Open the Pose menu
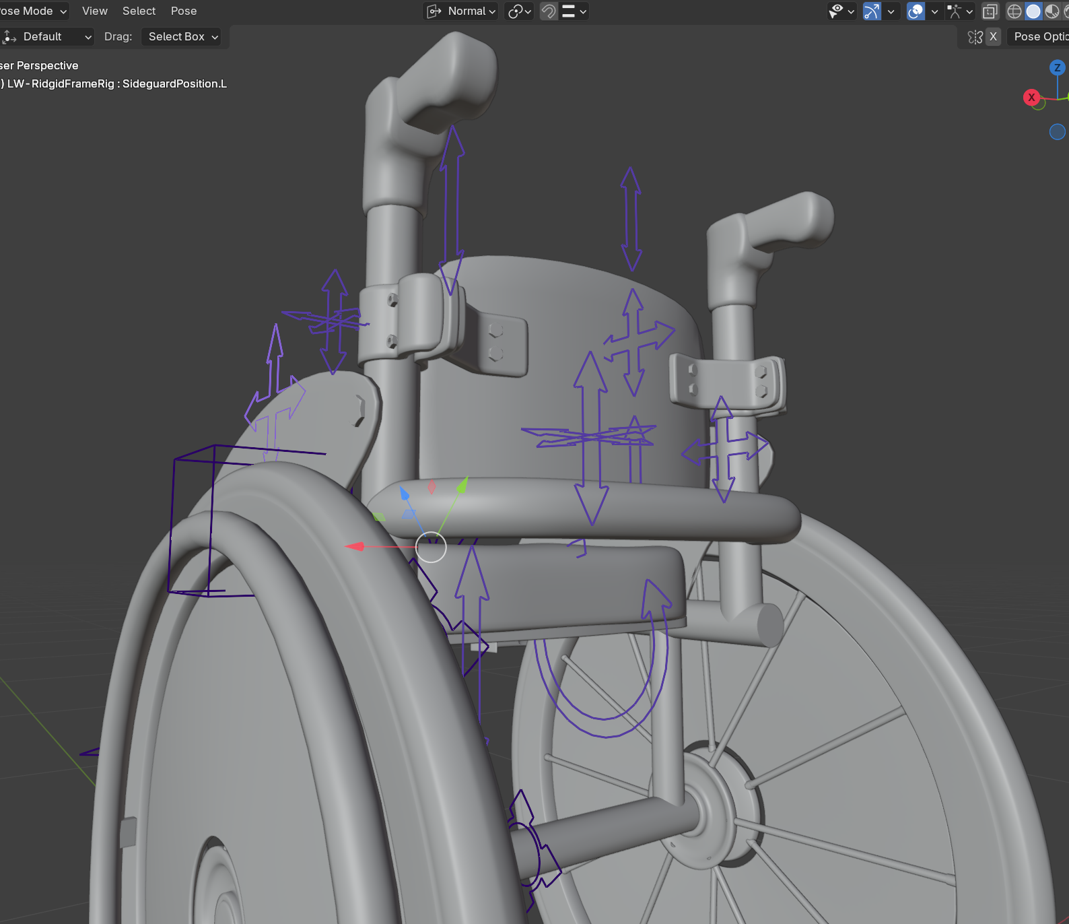Viewport: 1069px width, 924px height. click(184, 11)
